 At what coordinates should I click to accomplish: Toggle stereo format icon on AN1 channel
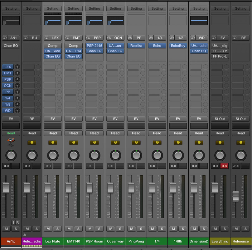(x=5, y=38)
